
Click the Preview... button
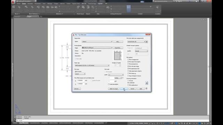[77, 89]
